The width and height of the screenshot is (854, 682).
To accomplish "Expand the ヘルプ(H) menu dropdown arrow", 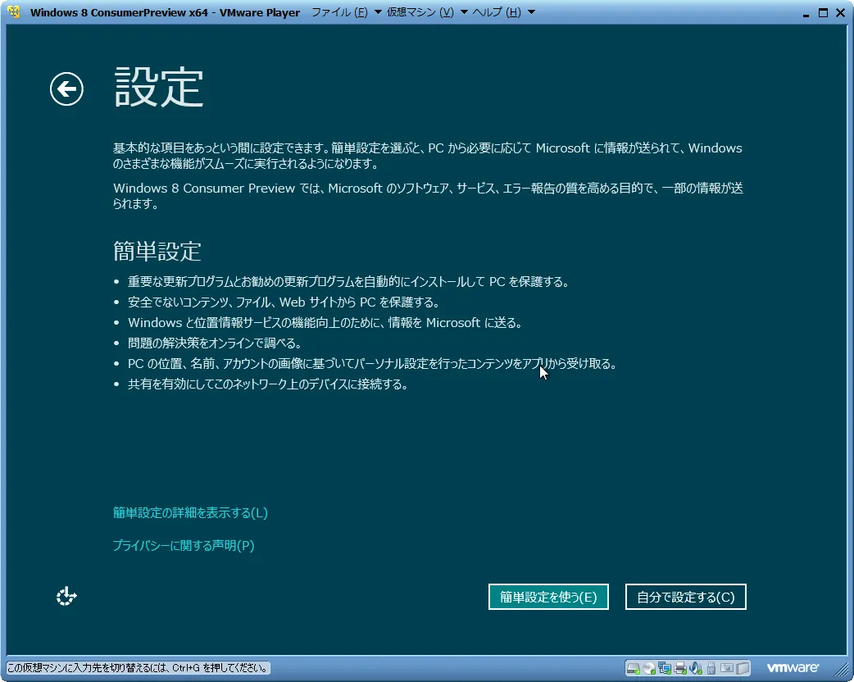I will [x=531, y=13].
